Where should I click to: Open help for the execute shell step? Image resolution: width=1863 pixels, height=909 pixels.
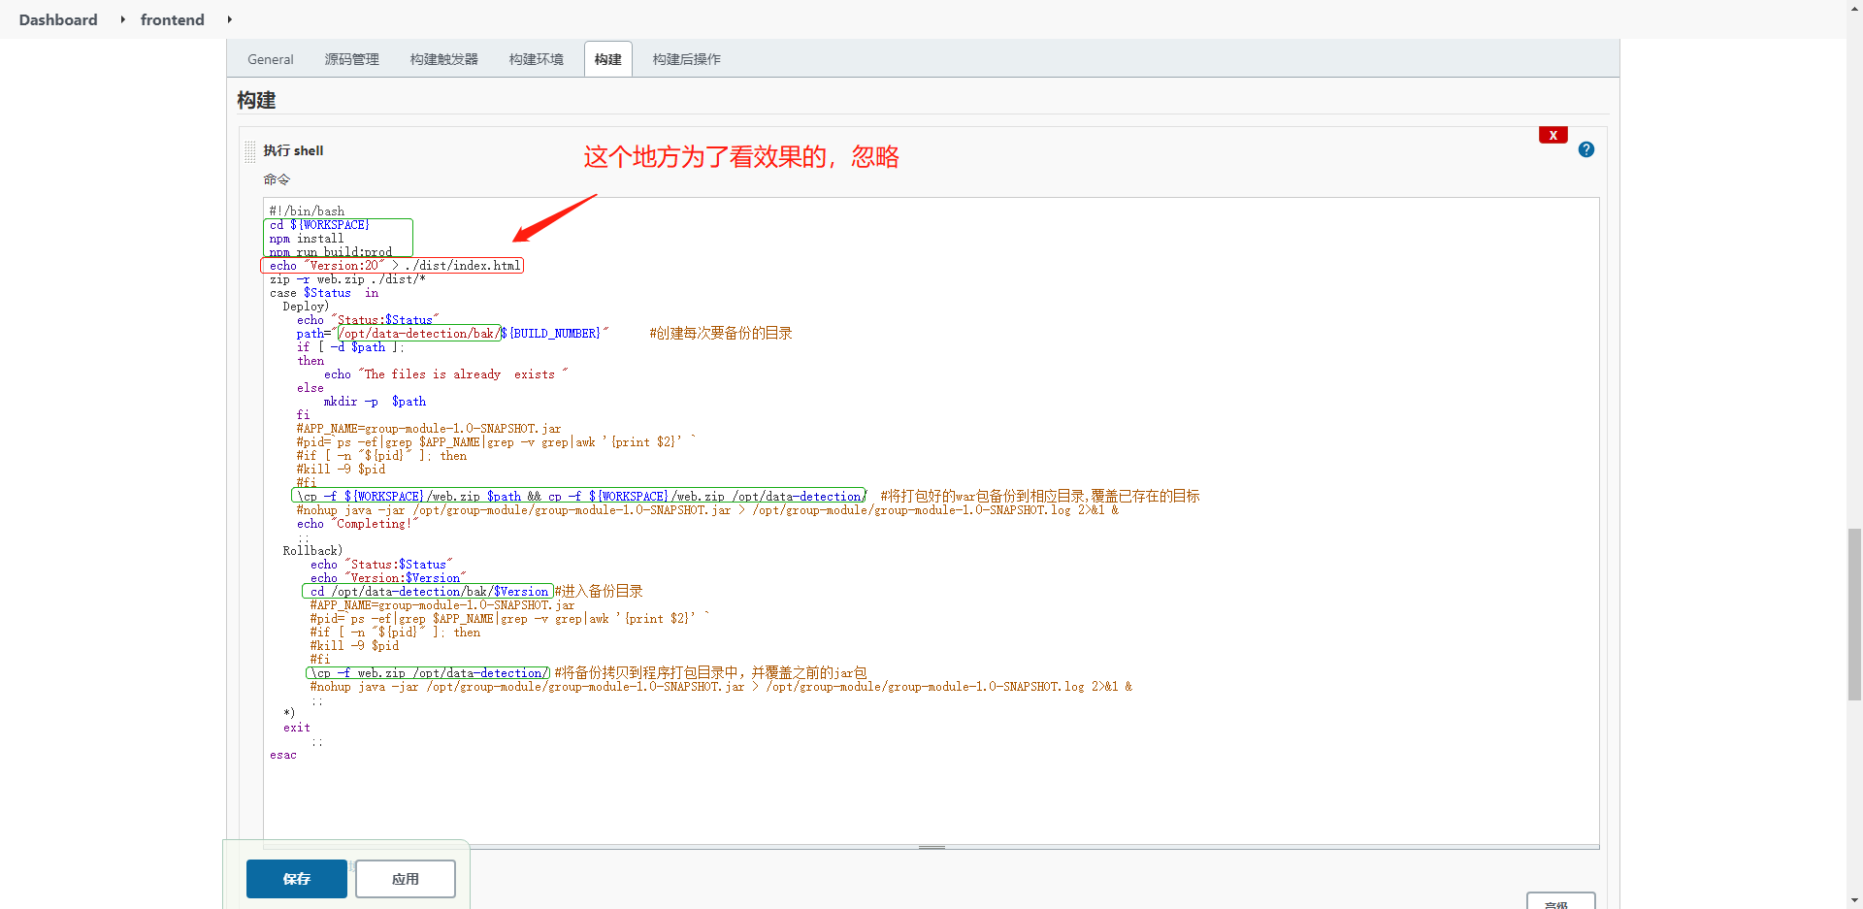1586,149
